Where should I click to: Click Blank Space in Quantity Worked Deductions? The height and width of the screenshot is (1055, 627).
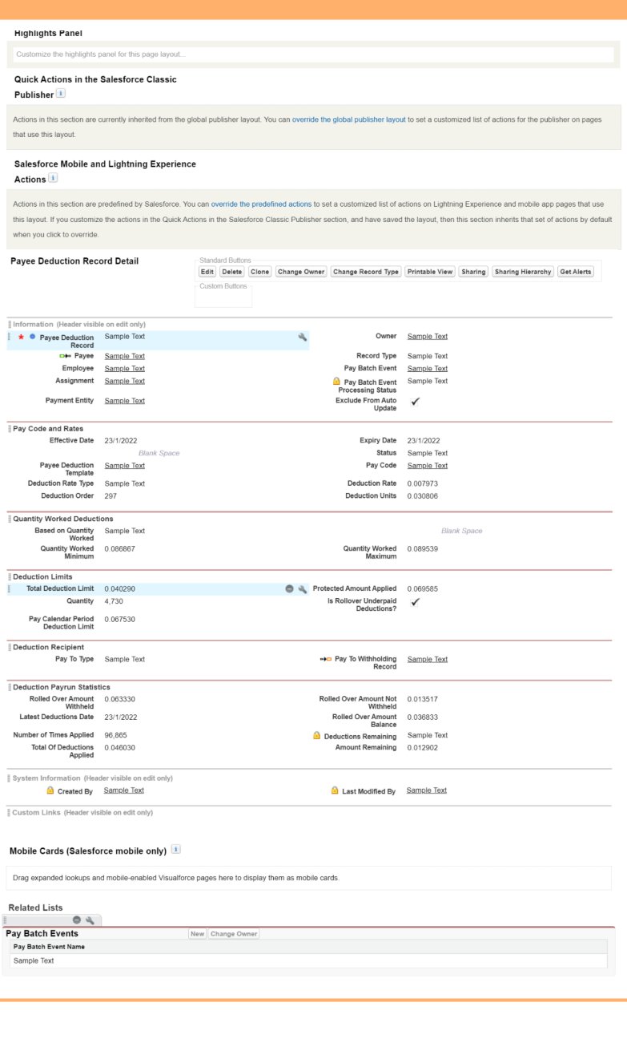click(462, 531)
